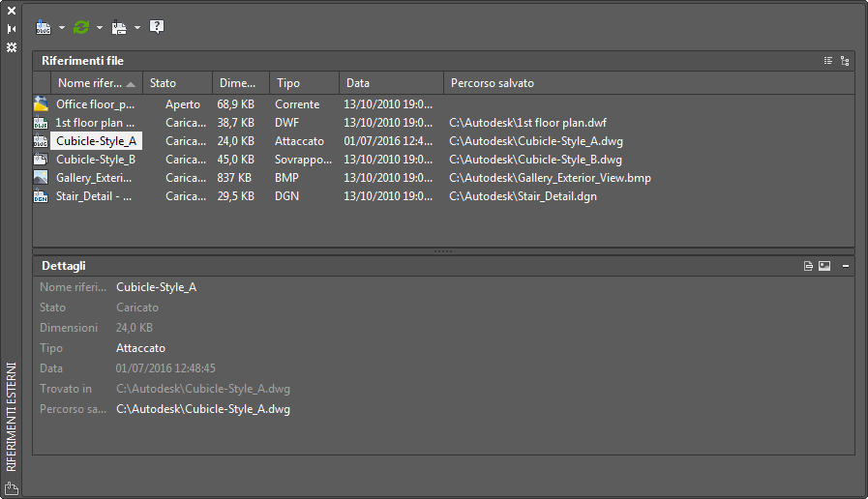
Task: Open the Change Path dropdown arrow
Action: tap(137, 28)
